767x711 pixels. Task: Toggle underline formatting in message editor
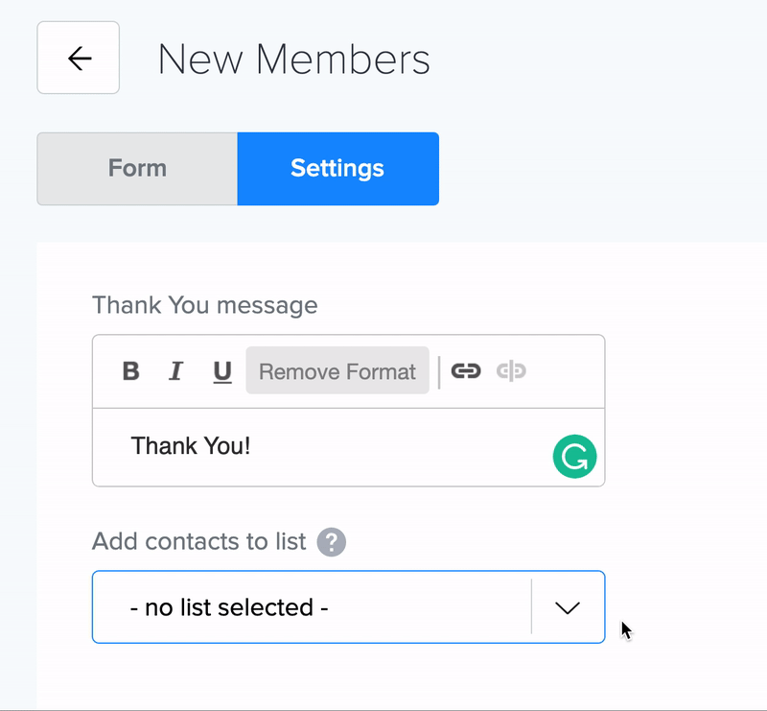coord(222,371)
